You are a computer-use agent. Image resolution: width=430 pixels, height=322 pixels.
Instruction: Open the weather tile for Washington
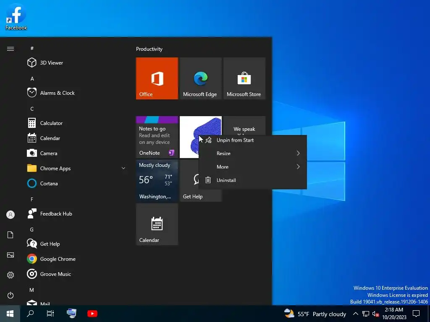157,181
